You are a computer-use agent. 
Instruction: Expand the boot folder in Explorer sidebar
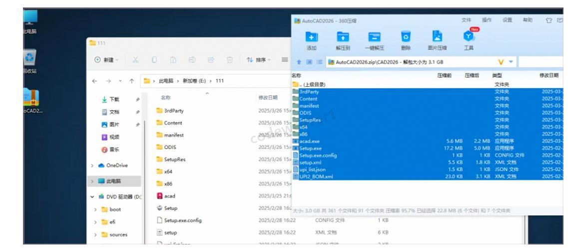[96, 210]
